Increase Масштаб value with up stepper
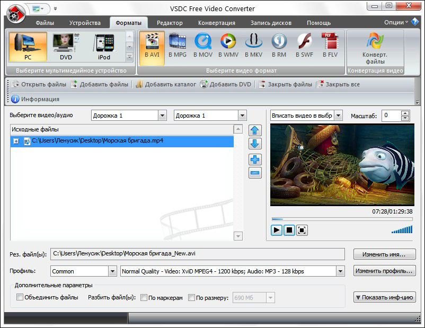Screen dimensions: 425x328 tap(405, 113)
